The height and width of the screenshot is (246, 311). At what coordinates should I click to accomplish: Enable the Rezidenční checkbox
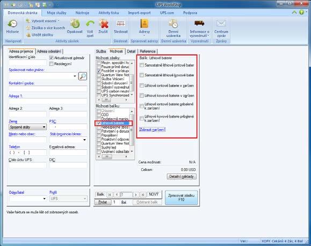(x=52, y=64)
